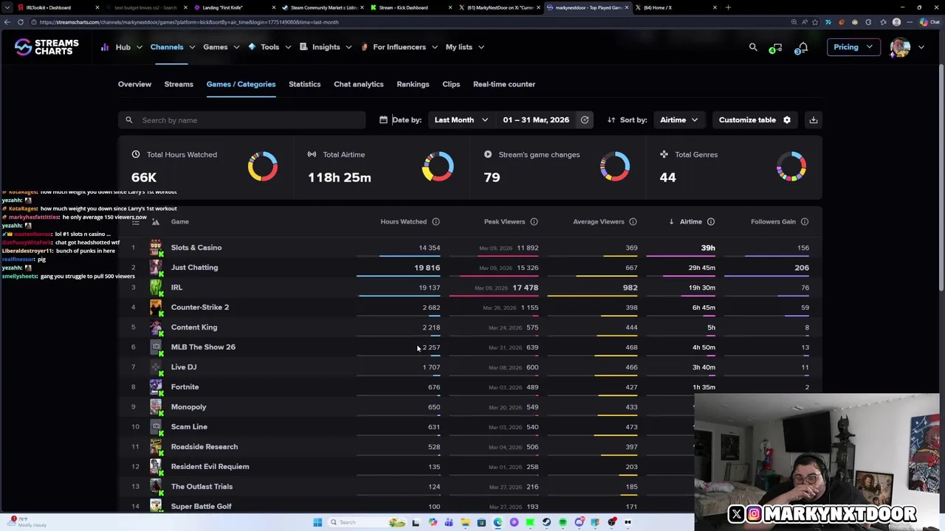Switch to the Real-time counter tab
Screen dimensions: 945x531
point(504,84)
